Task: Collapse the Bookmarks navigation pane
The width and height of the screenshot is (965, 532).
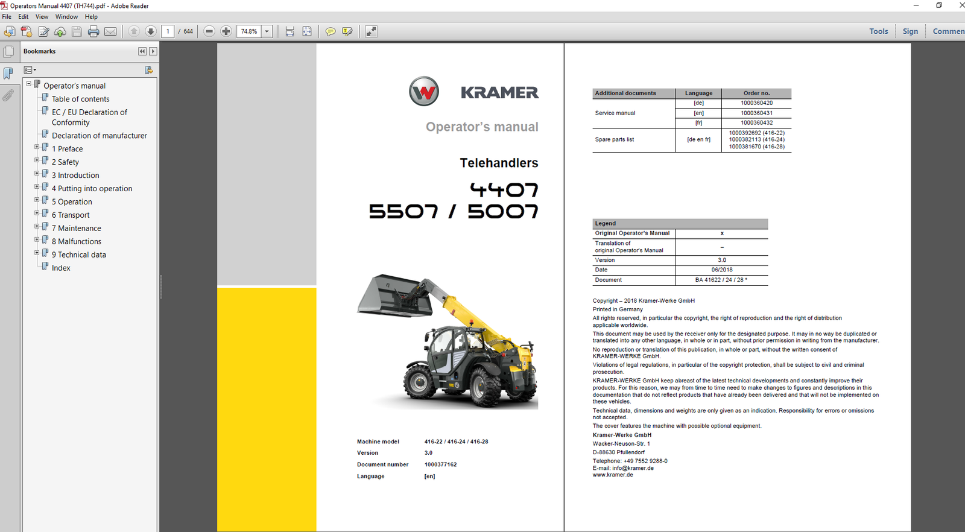Action: [x=142, y=51]
